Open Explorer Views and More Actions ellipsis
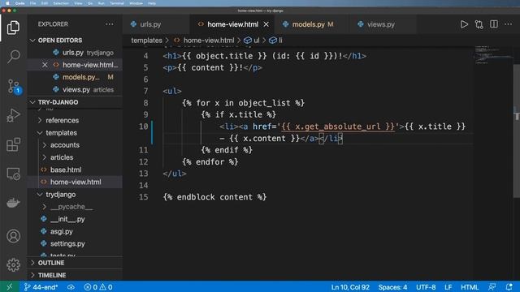The image size is (520, 292). (x=110, y=24)
